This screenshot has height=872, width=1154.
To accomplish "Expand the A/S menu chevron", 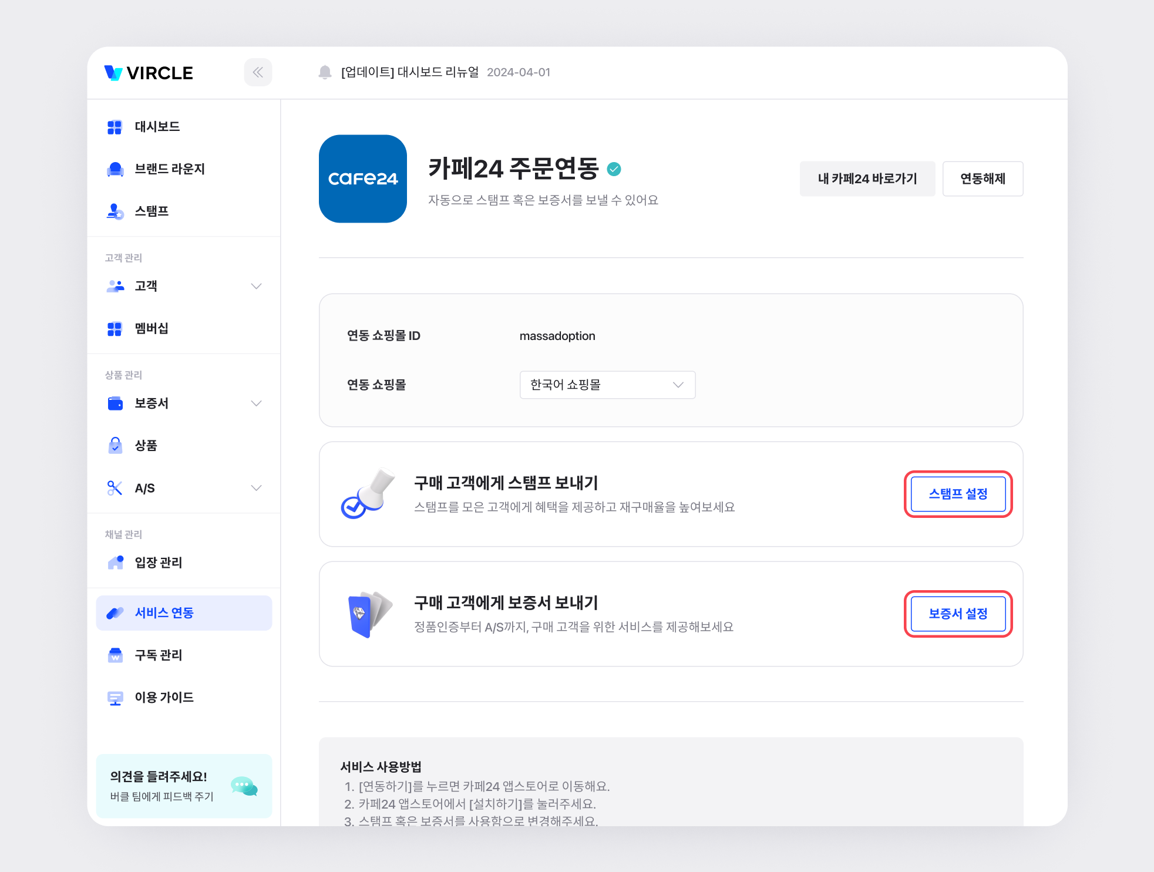I will coord(256,488).
